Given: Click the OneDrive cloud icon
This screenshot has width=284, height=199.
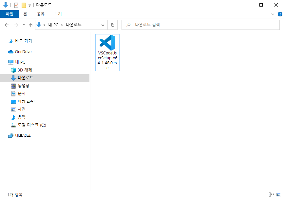Looking at the screenshot, I should (x=11, y=52).
